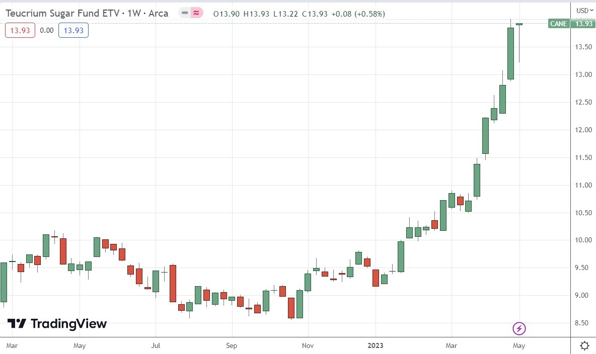This screenshot has width=596, height=354.
Task: Click the TradingView logo
Action: tap(57, 324)
